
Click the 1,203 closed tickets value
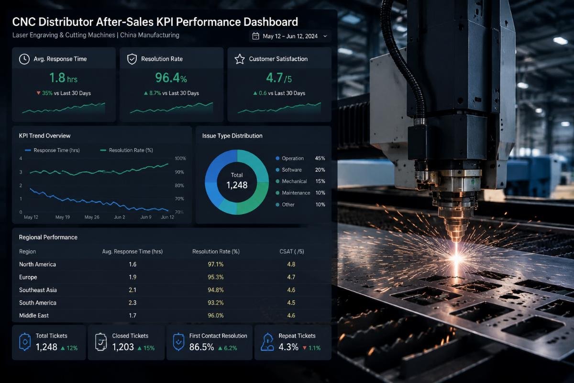pos(123,347)
